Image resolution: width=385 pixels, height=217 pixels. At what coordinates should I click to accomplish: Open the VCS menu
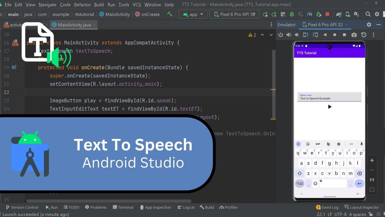(137, 5)
